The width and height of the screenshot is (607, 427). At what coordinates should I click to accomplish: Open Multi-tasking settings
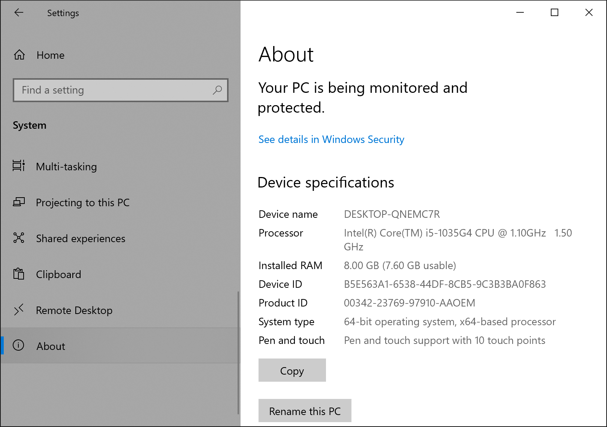click(x=120, y=166)
